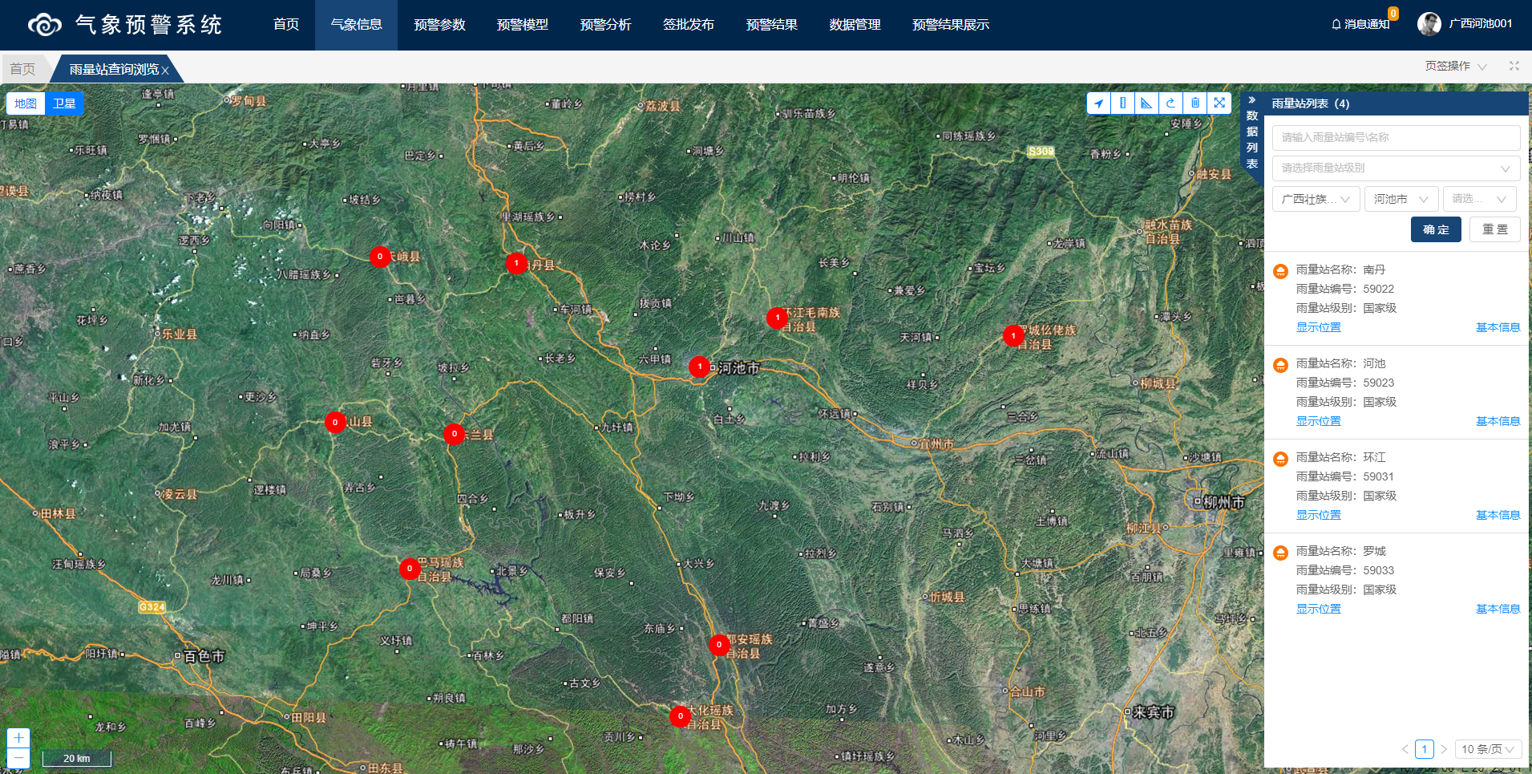Click the weather system cloud logo
This screenshot has width=1532, height=774.
click(44, 25)
